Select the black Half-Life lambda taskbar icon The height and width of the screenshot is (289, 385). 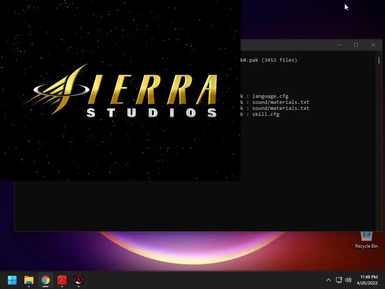coord(79,280)
